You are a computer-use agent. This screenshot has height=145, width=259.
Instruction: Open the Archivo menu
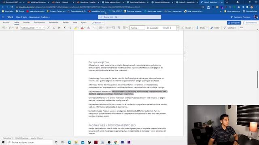(6, 23)
